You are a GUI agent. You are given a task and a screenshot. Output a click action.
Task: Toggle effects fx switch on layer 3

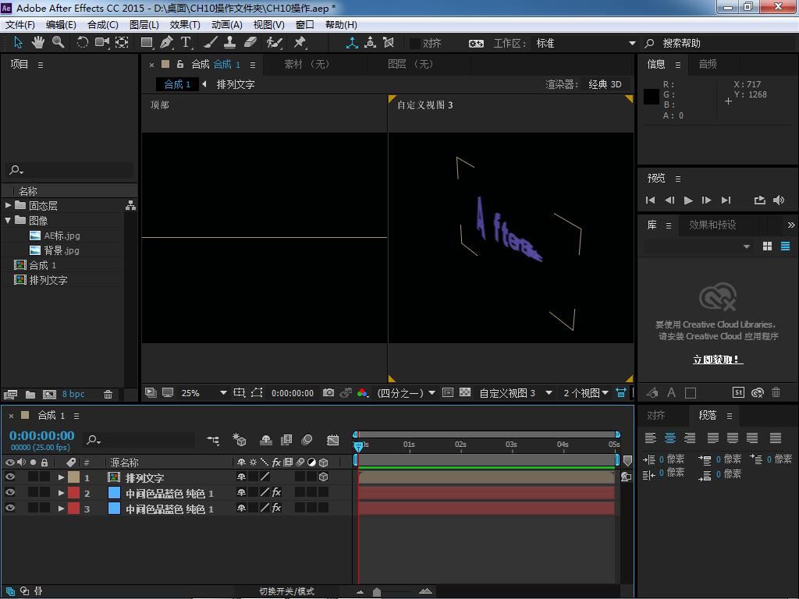[x=276, y=508]
